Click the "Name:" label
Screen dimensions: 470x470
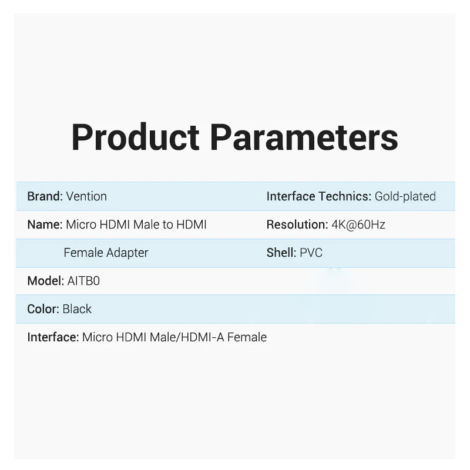(45, 224)
